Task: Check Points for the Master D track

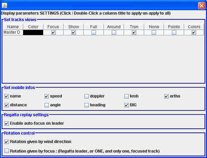Action: click(x=174, y=33)
